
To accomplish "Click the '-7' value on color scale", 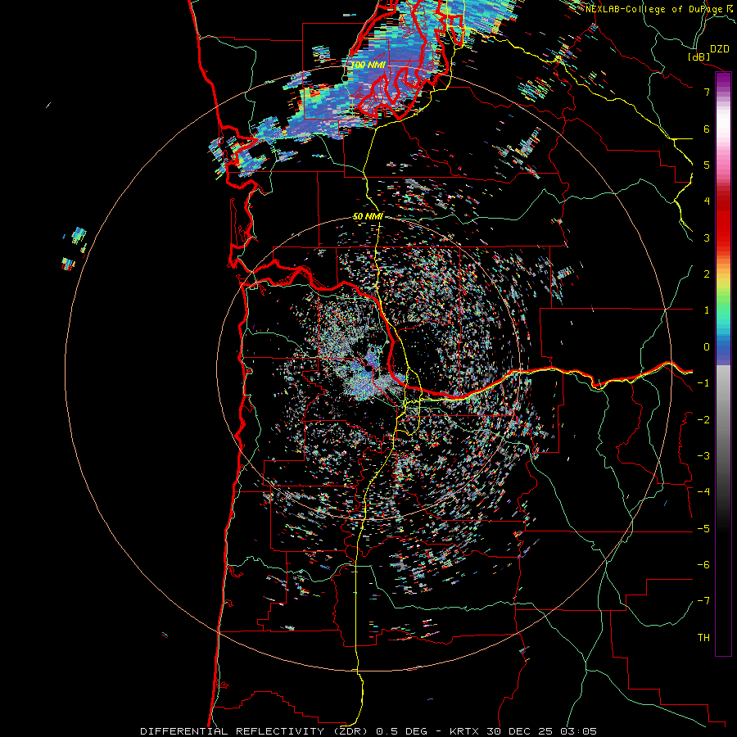I will click(703, 601).
